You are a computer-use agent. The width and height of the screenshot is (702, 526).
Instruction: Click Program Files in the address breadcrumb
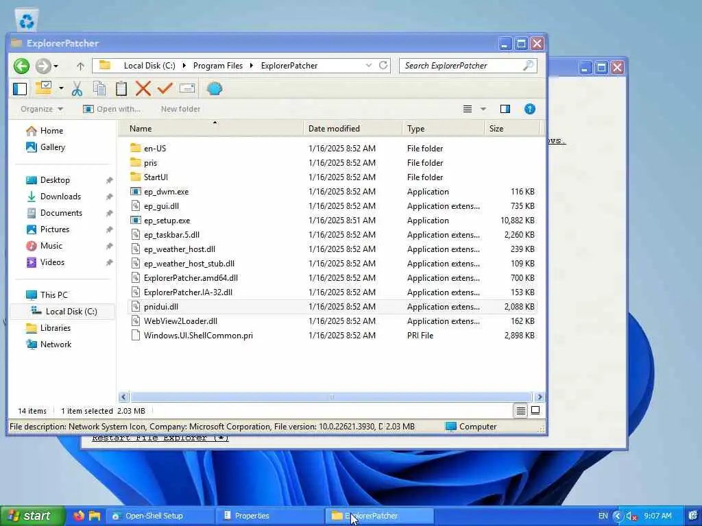(x=217, y=66)
